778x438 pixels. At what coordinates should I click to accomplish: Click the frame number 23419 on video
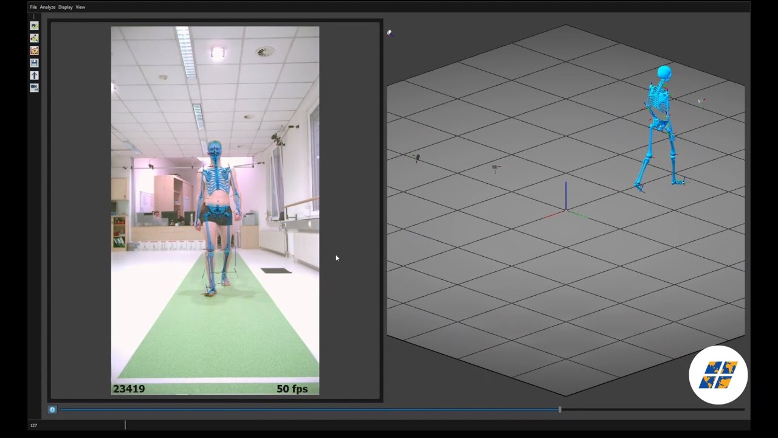[129, 389]
